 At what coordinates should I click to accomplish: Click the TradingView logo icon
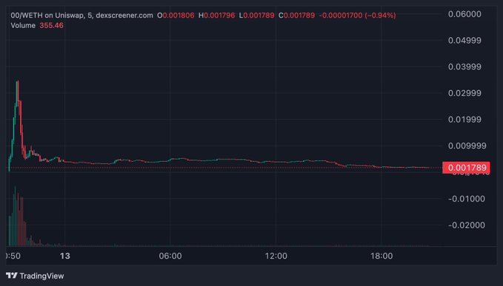(x=12, y=276)
